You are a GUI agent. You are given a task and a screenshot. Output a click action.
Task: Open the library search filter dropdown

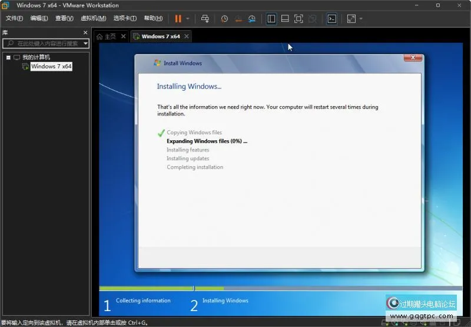pyautogui.click(x=85, y=44)
